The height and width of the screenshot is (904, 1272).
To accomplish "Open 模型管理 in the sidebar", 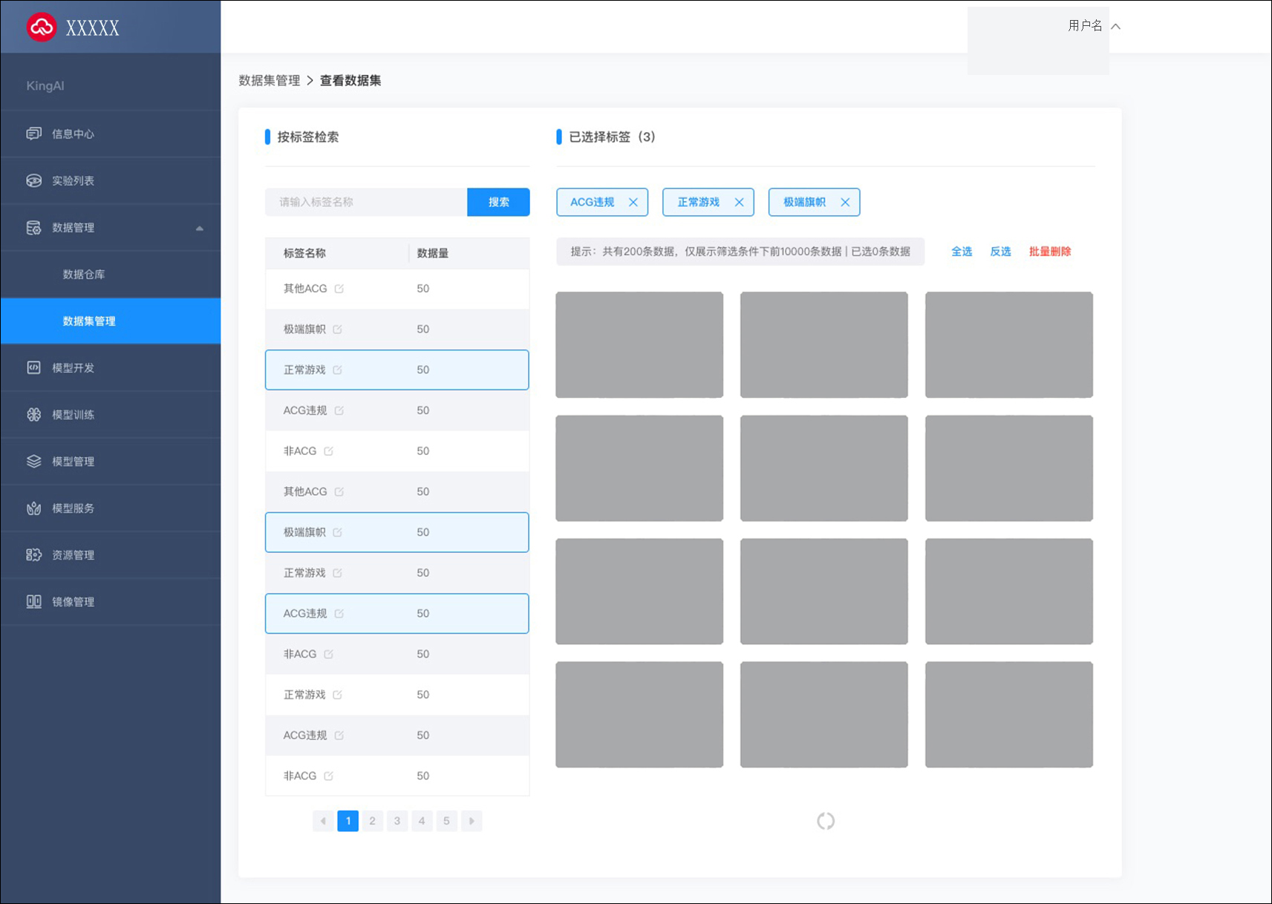I will (x=111, y=461).
